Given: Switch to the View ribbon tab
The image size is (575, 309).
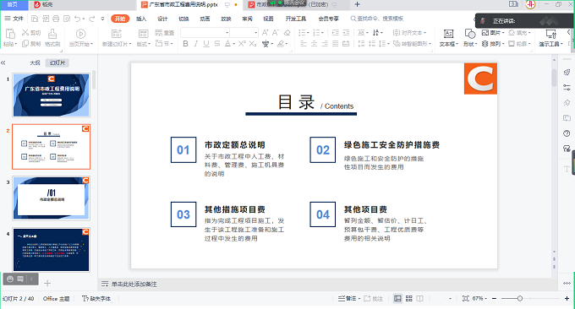Looking at the screenshot, I should coord(268,19).
